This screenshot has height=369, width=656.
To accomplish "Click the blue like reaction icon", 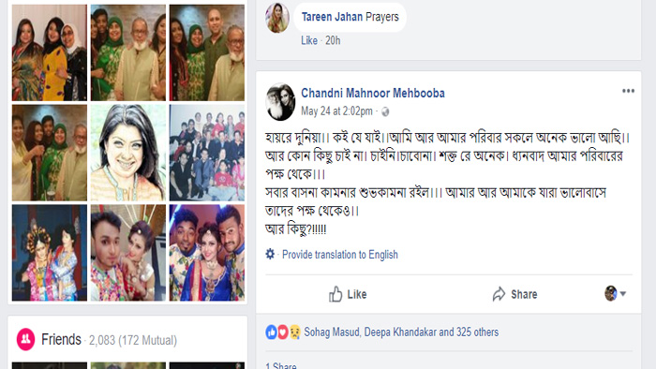I will 271,332.
